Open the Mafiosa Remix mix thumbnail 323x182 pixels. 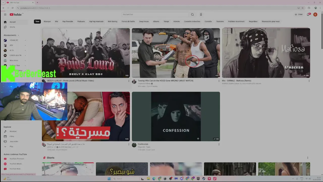266,53
